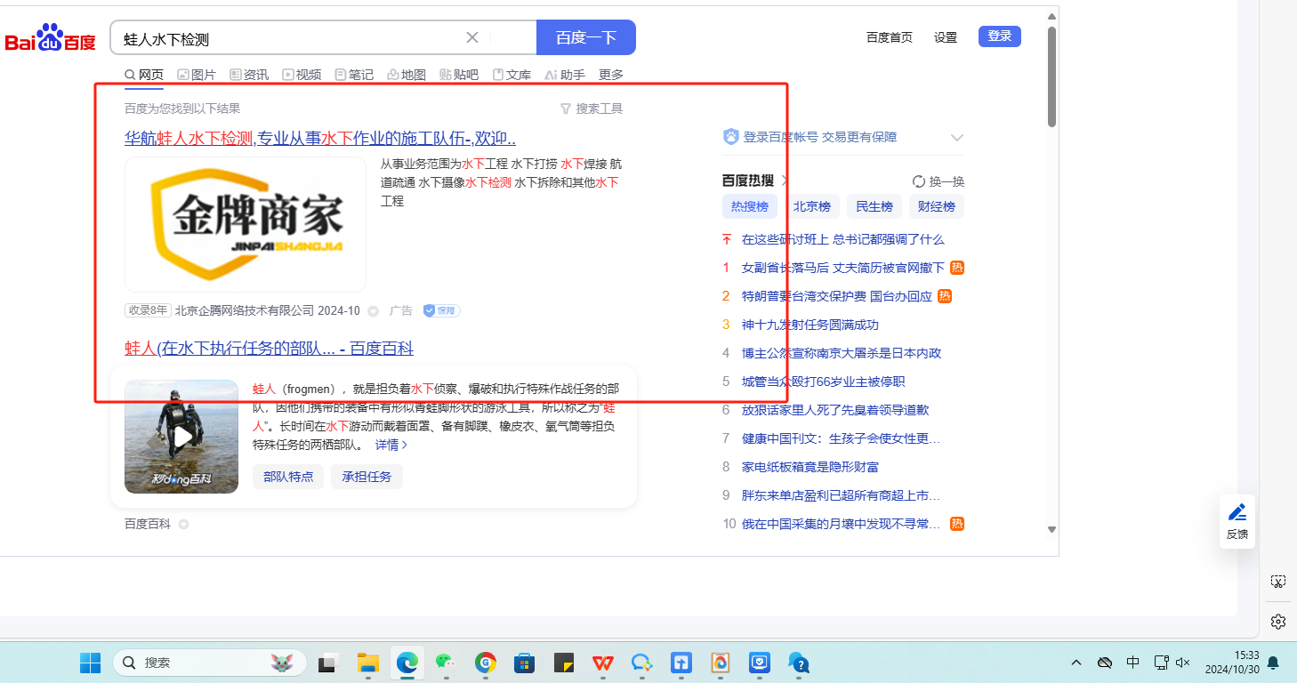Open the settings gear icon at bottom right
This screenshot has width=1297, height=683.
tap(1277, 621)
